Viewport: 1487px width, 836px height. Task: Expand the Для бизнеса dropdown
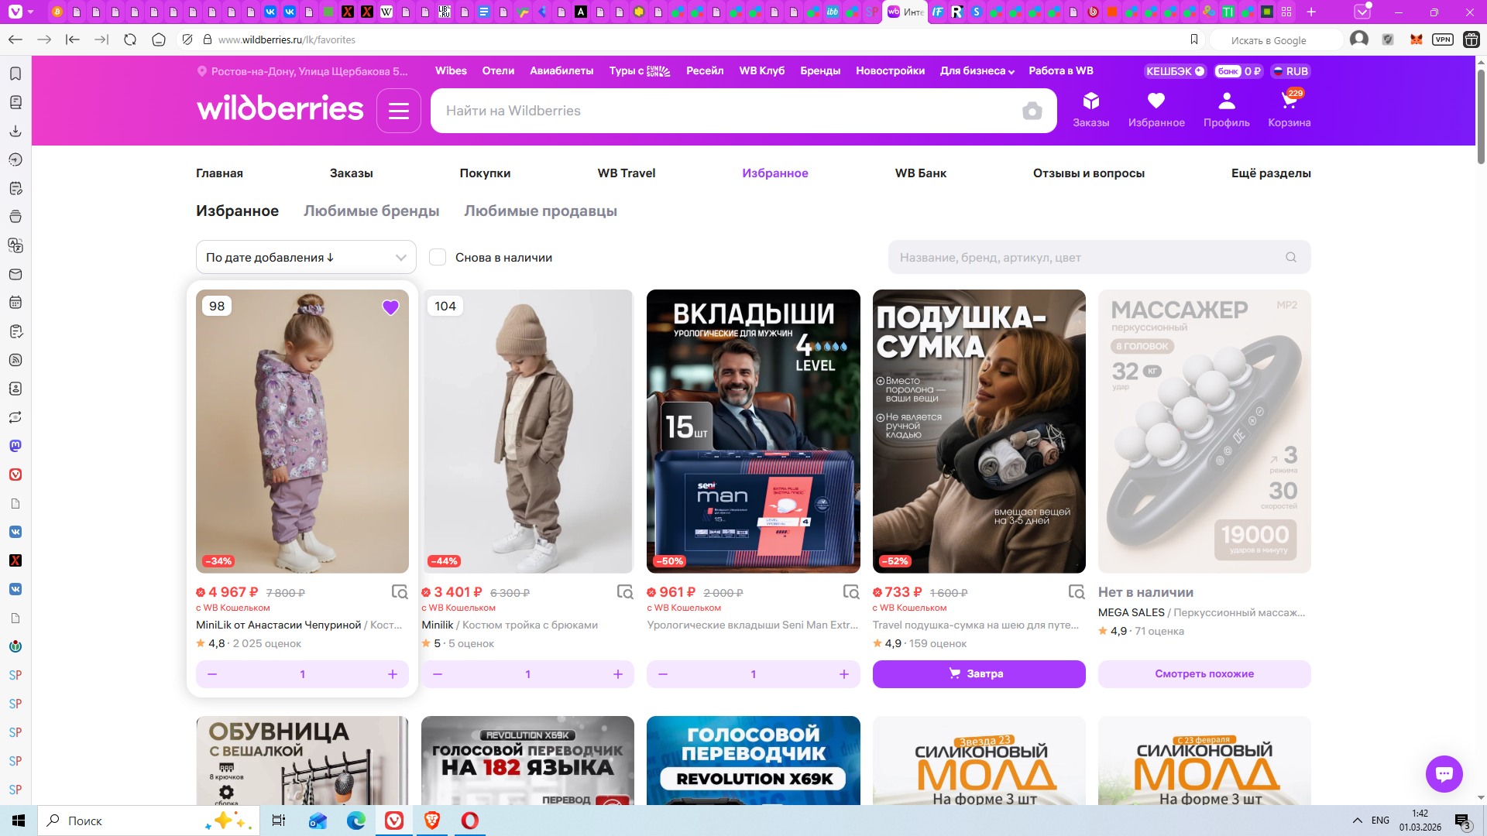pos(977,71)
